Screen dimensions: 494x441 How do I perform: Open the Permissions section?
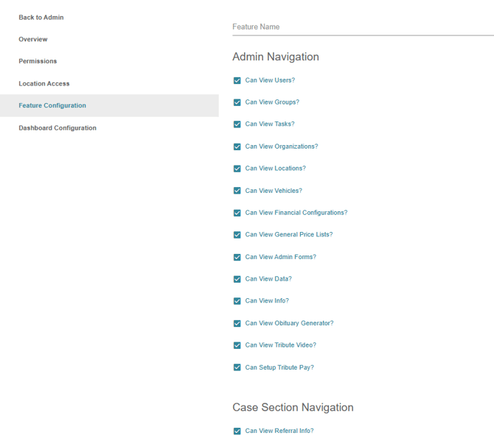38,61
